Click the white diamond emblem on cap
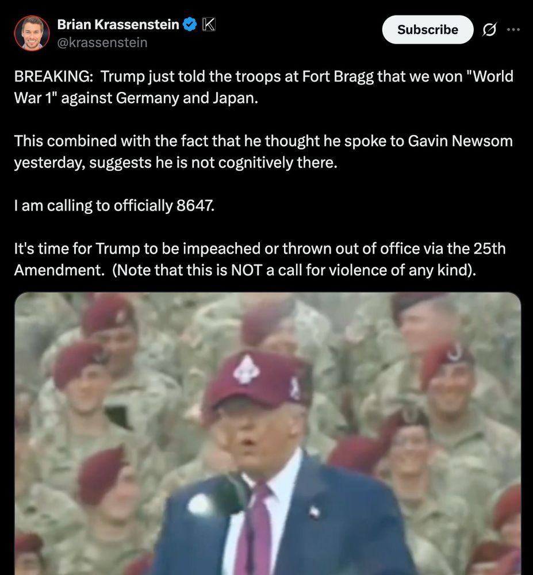This screenshot has height=575, width=533. coord(247,369)
